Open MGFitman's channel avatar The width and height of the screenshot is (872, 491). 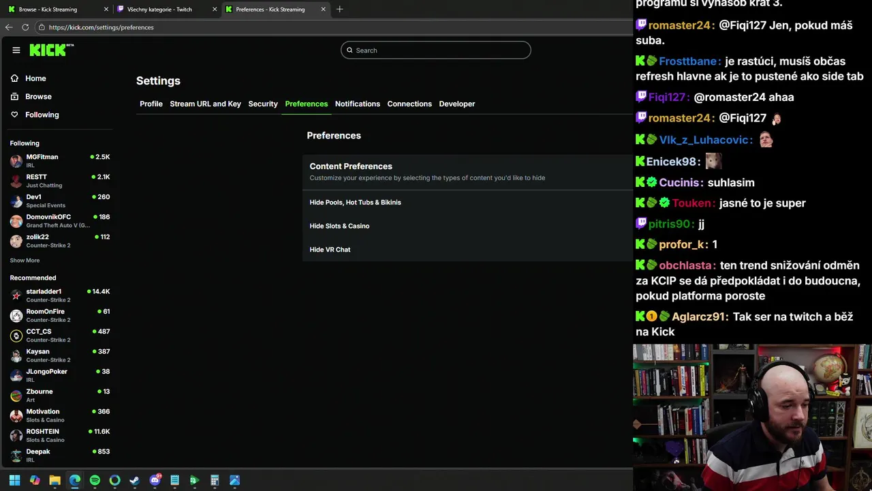16,161
